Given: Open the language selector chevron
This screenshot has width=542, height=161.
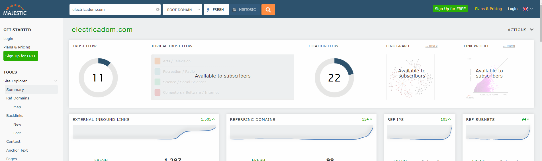Looking at the screenshot, I should tap(531, 9).
